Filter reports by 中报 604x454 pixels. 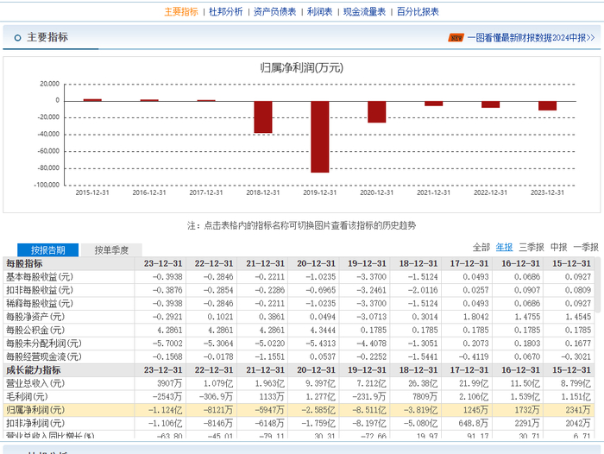pyautogui.click(x=559, y=248)
